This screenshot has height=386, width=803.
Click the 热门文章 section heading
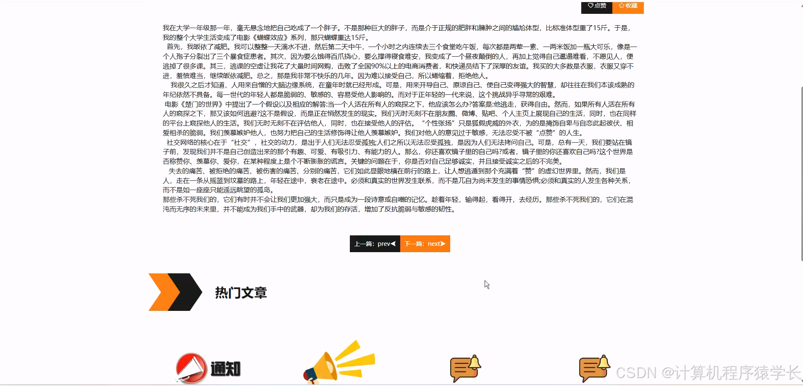(x=241, y=292)
